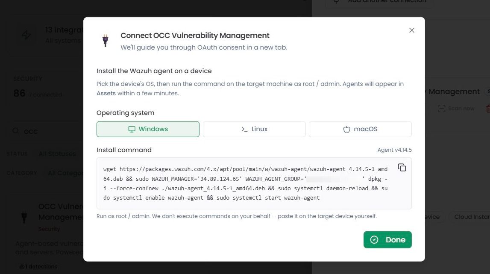Click the lightning bolt integrations icon
Image resolution: width=490 pixels, height=274 pixels.
click(x=26, y=35)
